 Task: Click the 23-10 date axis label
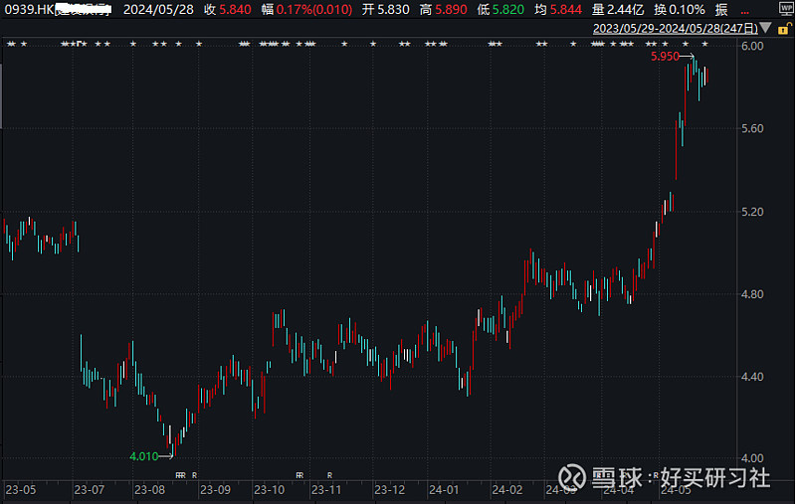(269, 490)
